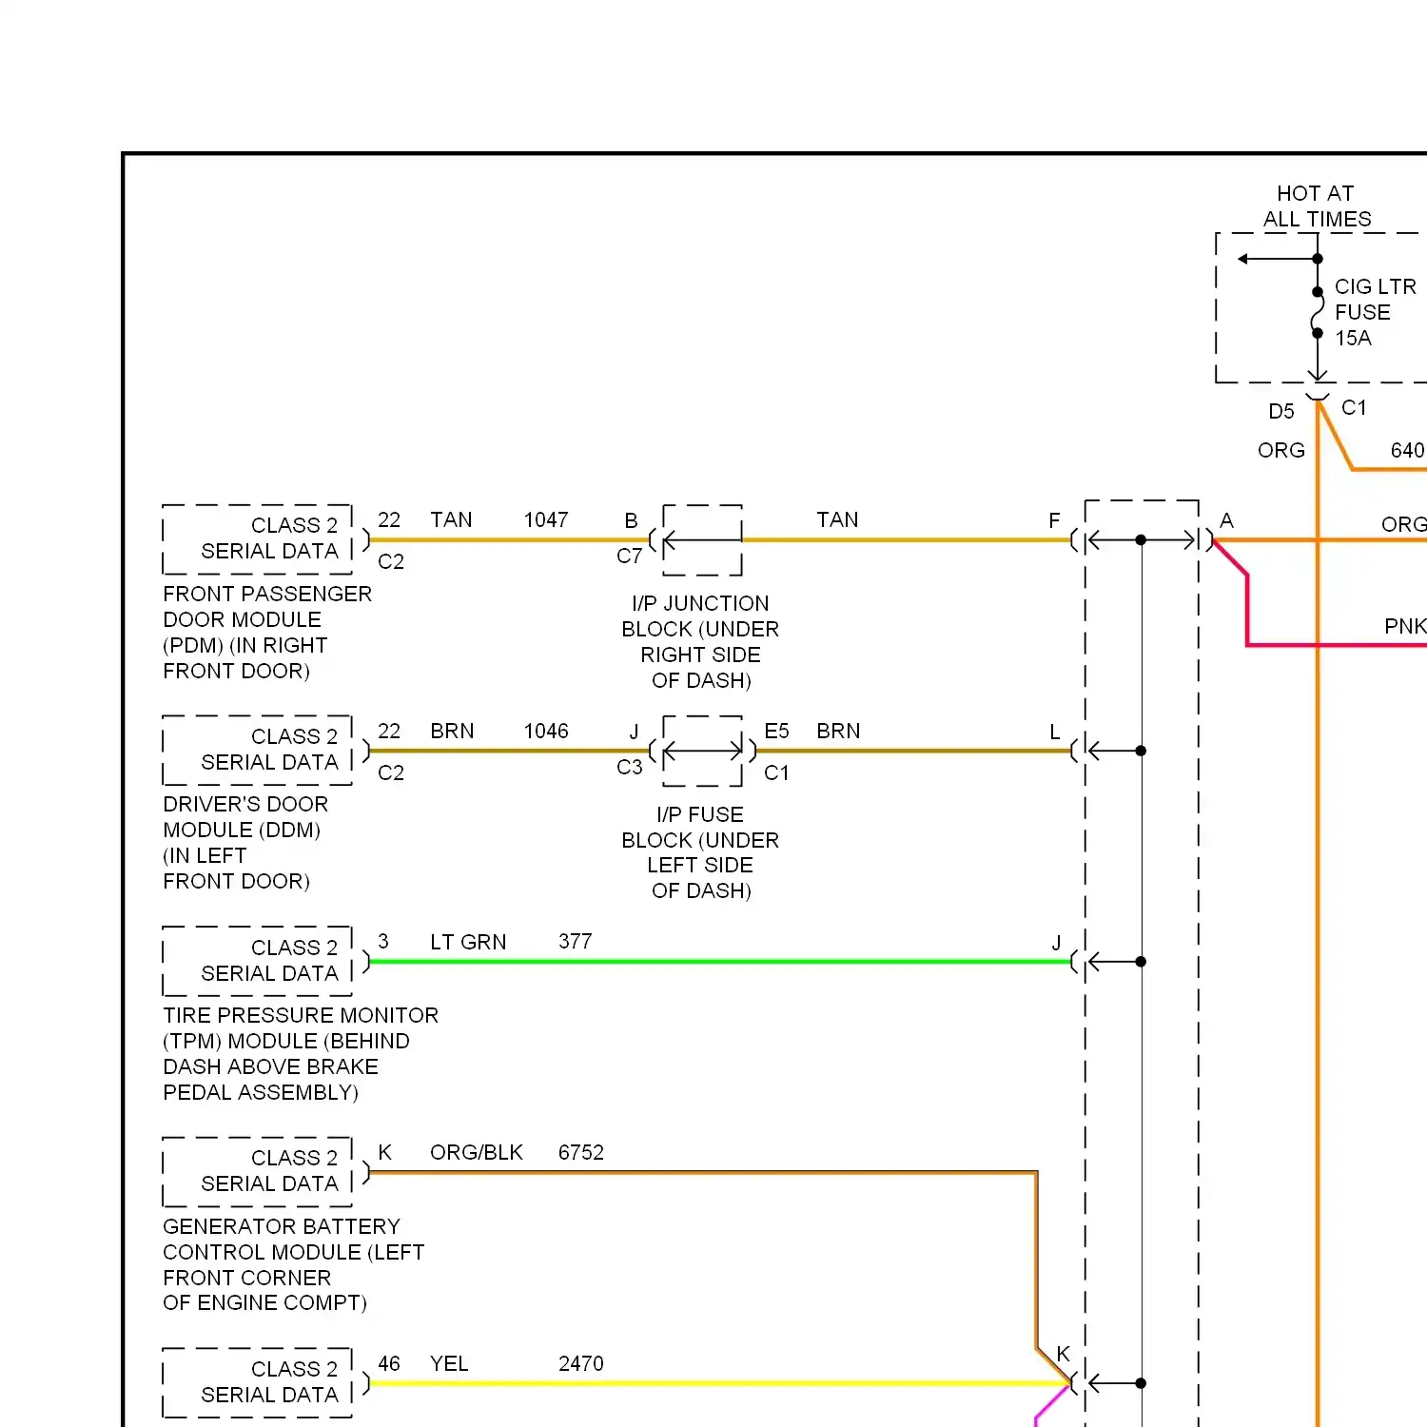Viewport: 1427px width, 1427px height.
Task: Select the LT GRN wire color label
Action: pyautogui.click(x=468, y=942)
